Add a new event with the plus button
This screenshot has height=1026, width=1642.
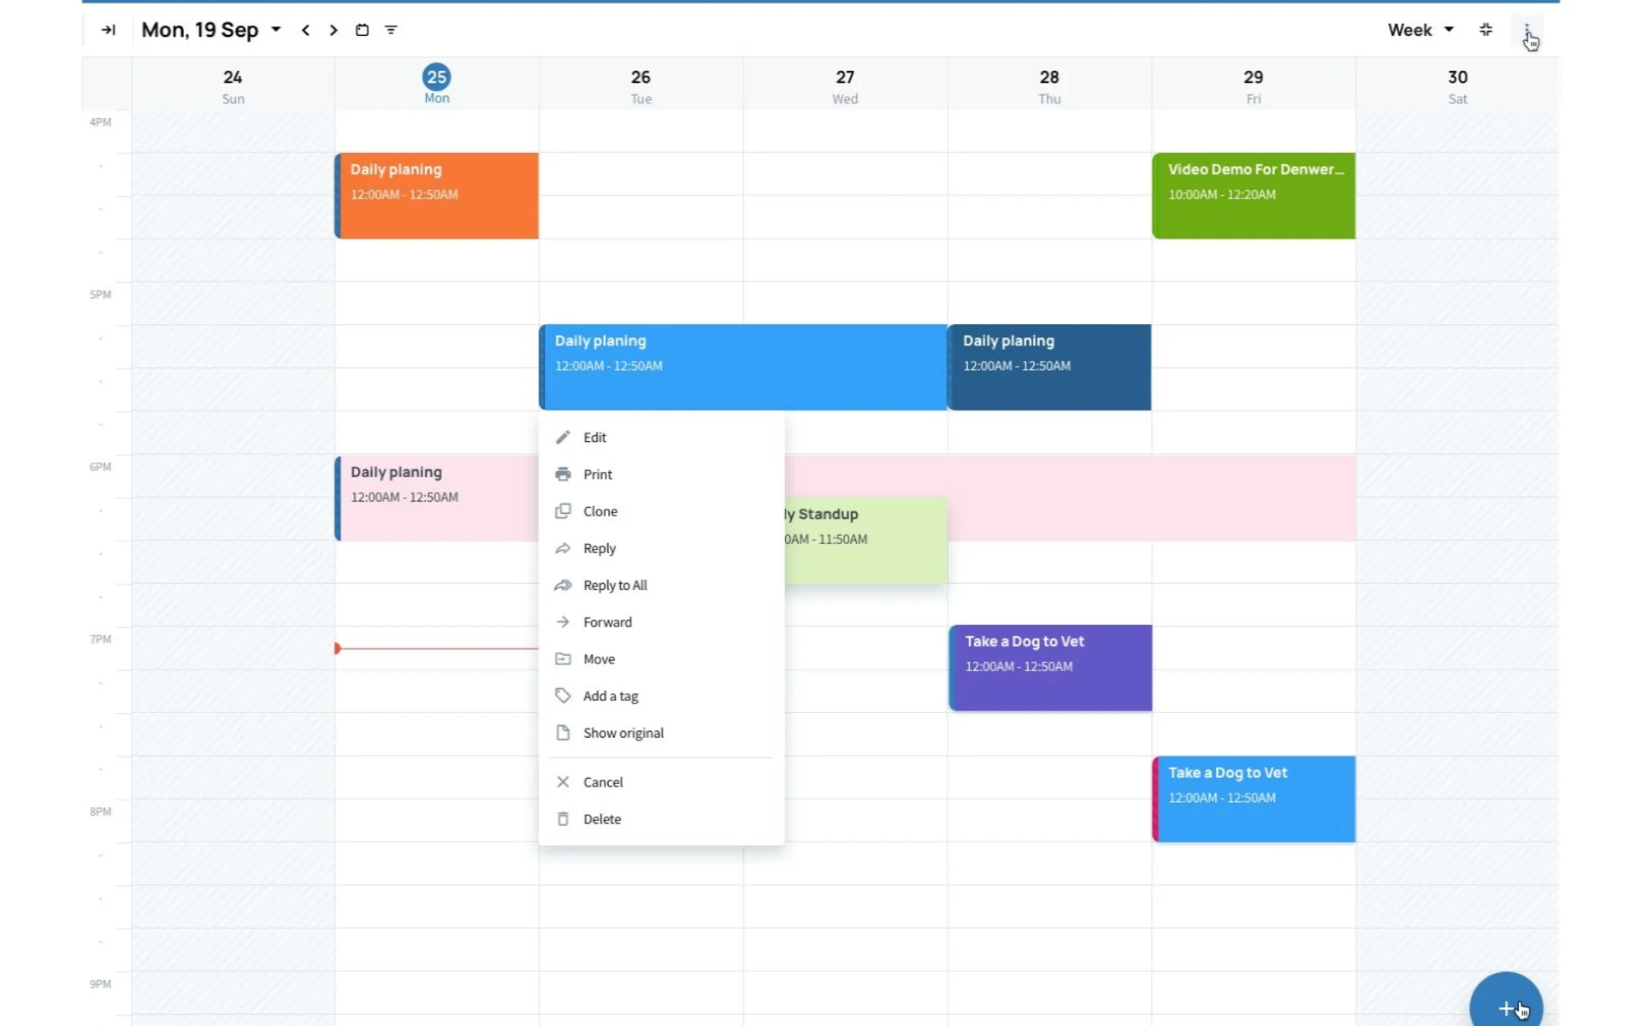pyautogui.click(x=1506, y=1008)
